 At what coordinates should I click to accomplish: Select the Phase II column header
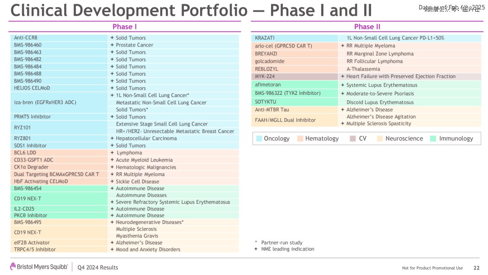[x=367, y=27]
